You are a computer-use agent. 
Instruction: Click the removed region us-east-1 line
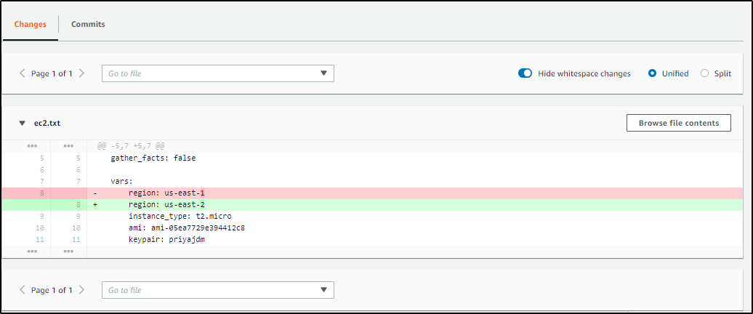click(376, 193)
